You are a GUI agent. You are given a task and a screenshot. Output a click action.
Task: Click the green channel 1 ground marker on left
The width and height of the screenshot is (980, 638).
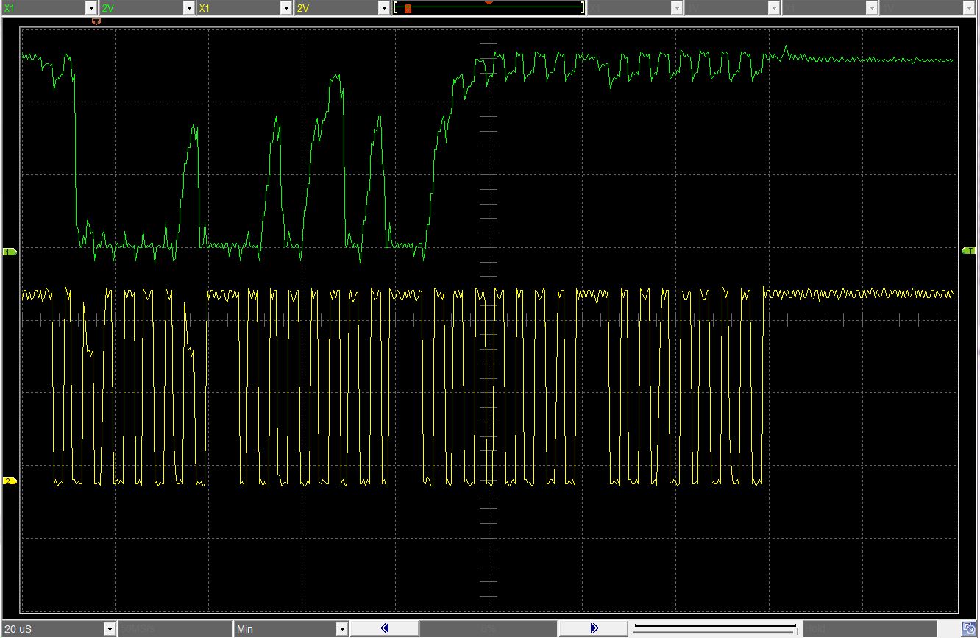10,252
